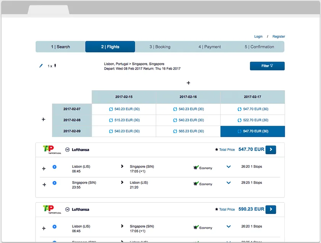Select the 2017-02-17 return date column header

tap(253, 97)
